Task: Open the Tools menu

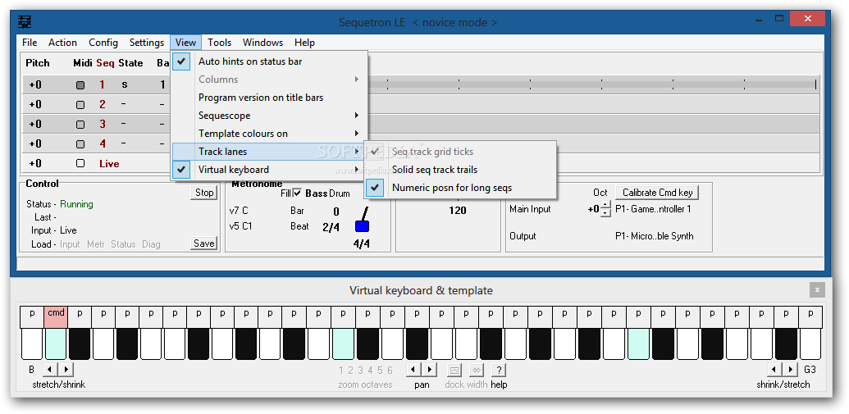Action: [219, 42]
